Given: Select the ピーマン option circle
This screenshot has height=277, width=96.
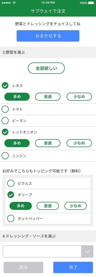Looking at the screenshot, I should click(5, 121).
